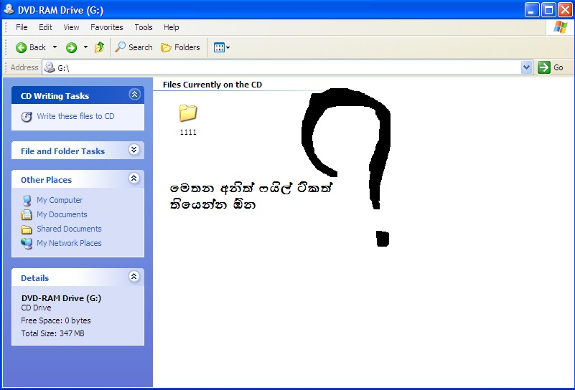
Task: Click the Free Space: 0 bytes text
Action: pos(56,320)
